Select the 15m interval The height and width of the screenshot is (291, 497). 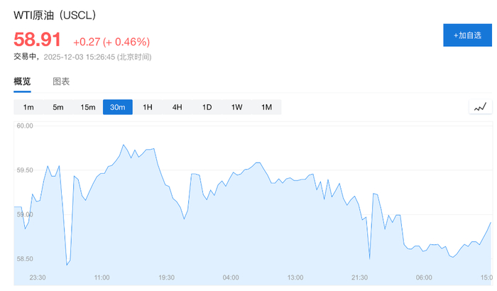(88, 107)
